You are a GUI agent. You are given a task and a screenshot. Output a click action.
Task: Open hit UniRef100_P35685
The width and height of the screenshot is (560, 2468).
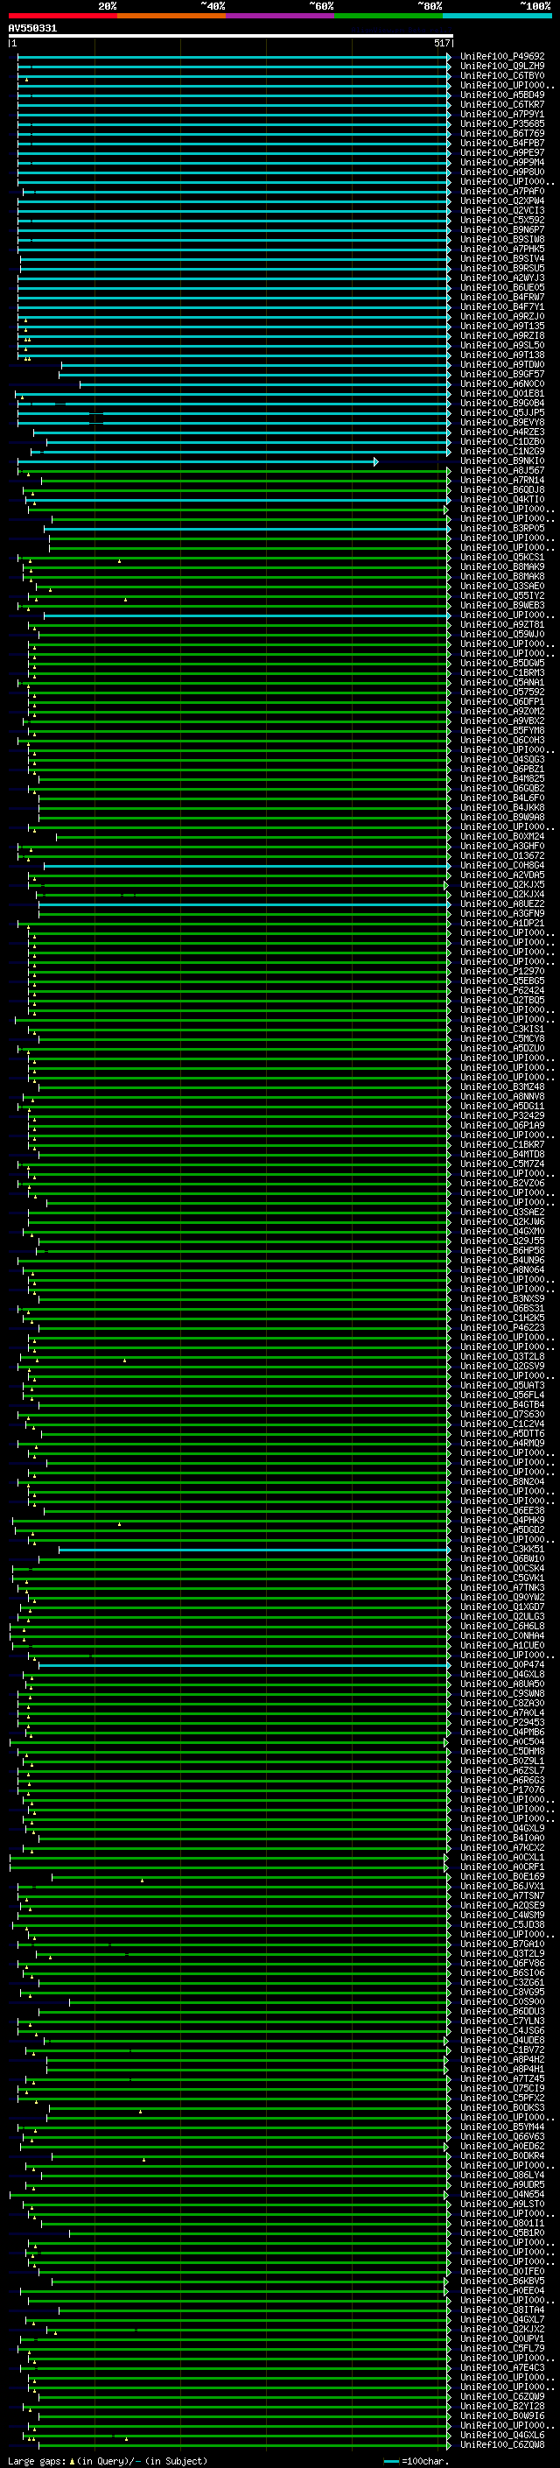(502, 123)
